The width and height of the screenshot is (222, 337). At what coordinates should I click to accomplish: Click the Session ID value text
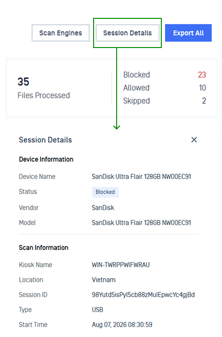tap(143, 295)
